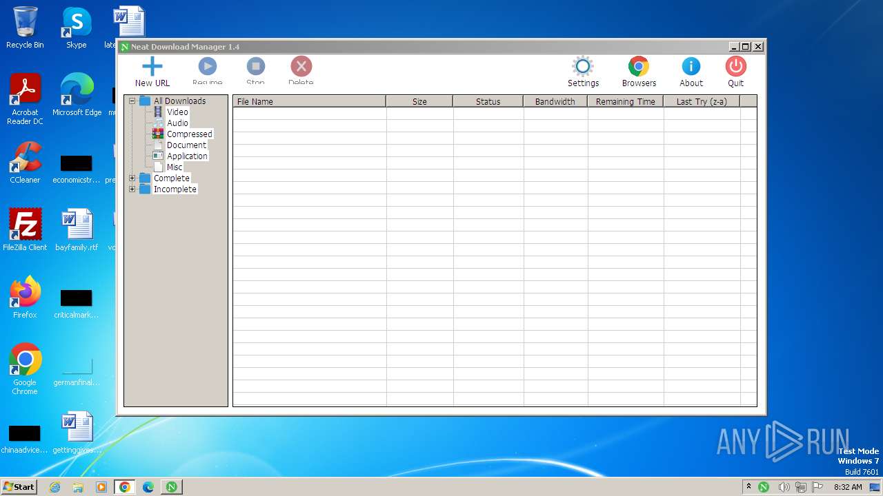Select the All Downloads category
Image resolution: width=883 pixels, height=496 pixels.
179,101
